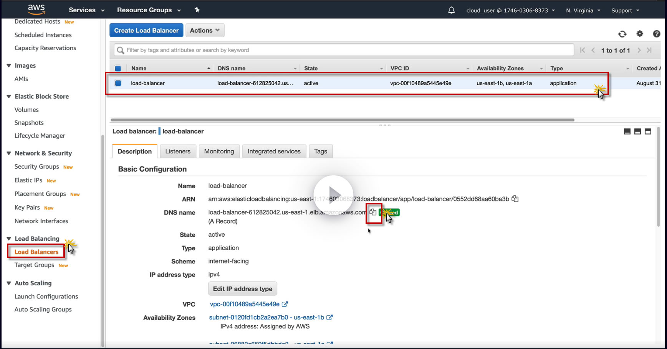Play the video overlay
This screenshot has width=667, height=349.
click(x=333, y=195)
